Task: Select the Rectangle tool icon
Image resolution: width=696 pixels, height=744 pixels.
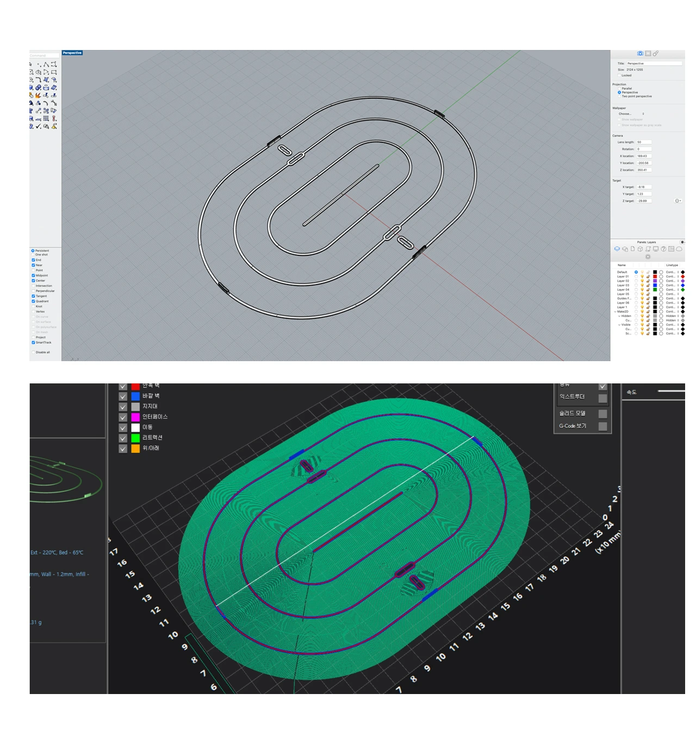Action: tap(54, 72)
